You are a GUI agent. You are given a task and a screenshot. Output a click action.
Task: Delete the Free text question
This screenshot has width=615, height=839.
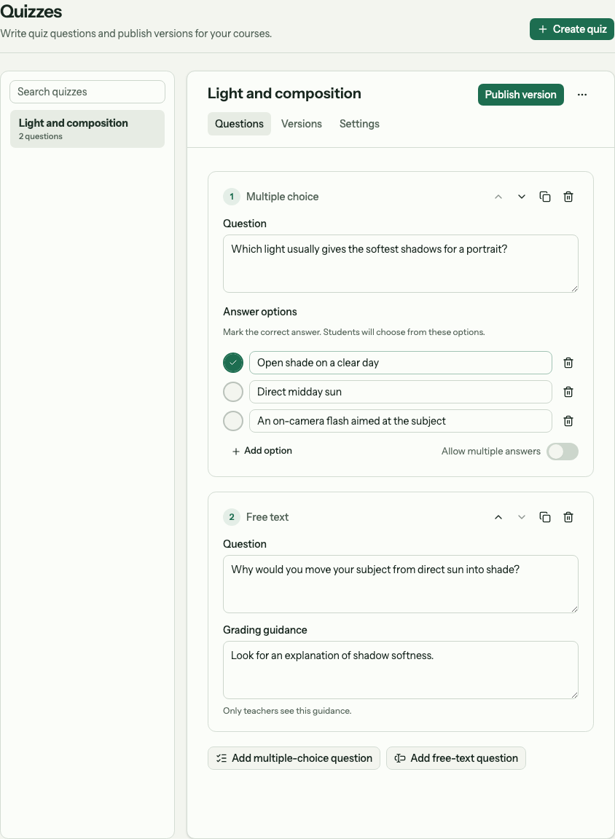click(568, 517)
